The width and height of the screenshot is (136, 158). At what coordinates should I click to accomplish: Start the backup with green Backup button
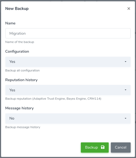(x=95, y=148)
